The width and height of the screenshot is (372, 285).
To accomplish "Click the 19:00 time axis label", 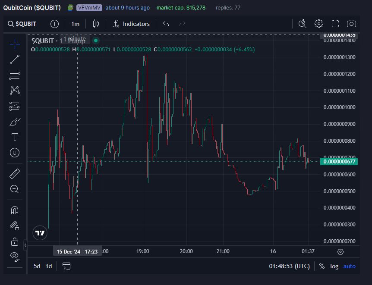I will click(x=142, y=251).
